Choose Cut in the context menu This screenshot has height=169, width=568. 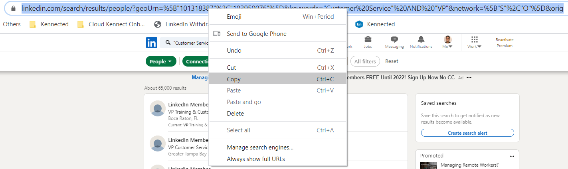pos(278,68)
